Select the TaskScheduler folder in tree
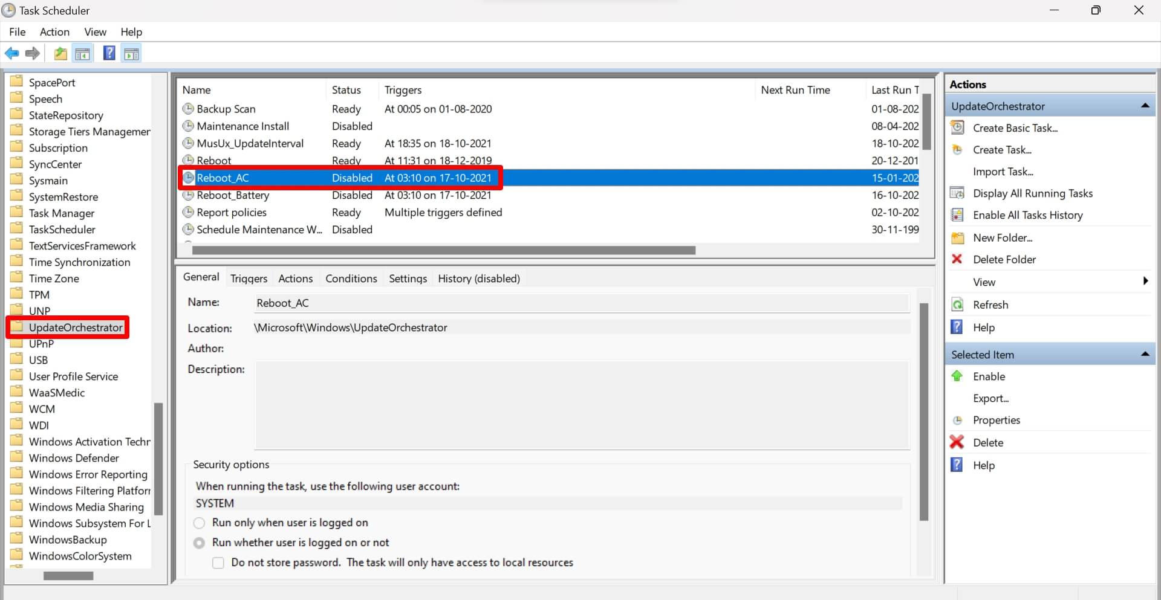1161x600 pixels. pyautogui.click(x=62, y=229)
